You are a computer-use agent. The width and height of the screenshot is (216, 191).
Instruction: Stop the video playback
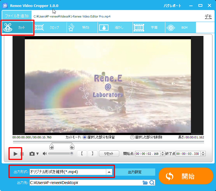click(x=22, y=154)
